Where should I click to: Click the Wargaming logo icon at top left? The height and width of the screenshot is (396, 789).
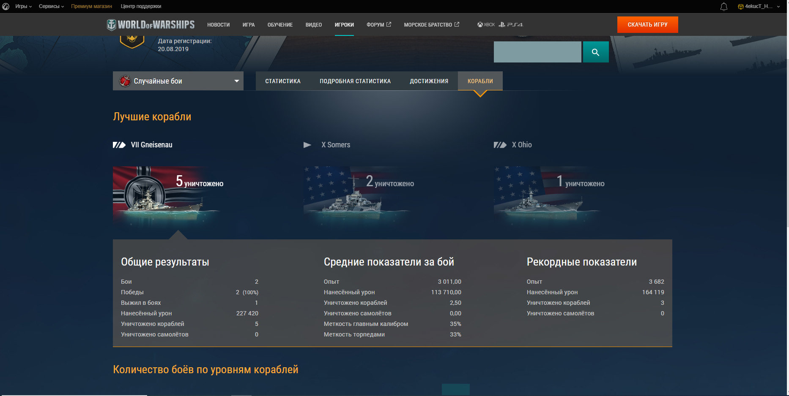click(x=6, y=6)
